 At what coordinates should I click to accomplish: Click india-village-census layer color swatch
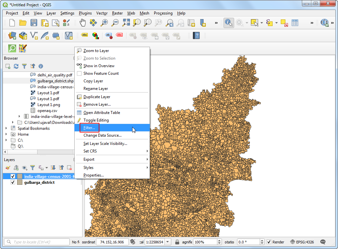point(20,177)
